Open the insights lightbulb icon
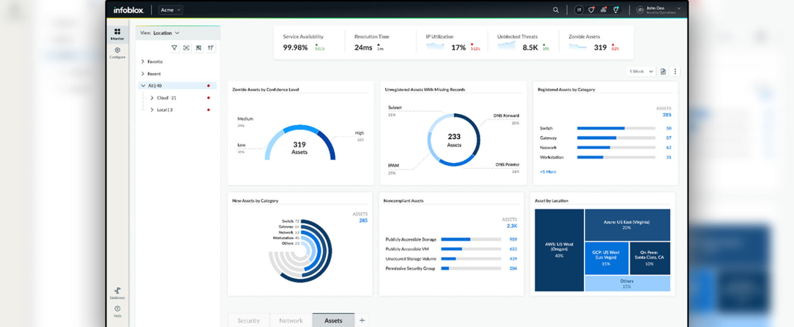 pos(615,9)
